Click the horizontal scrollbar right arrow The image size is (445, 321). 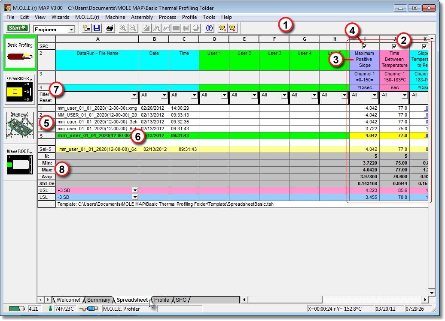coord(425,300)
